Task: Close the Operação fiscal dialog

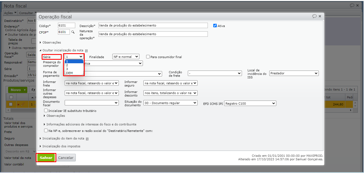Action: (x=320, y=16)
